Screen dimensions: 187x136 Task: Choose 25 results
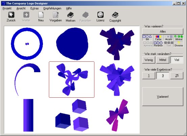click(177, 76)
